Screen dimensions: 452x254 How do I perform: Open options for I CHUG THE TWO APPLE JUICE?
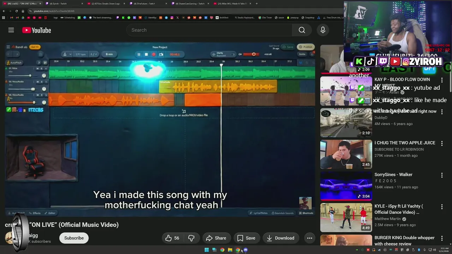(442, 143)
